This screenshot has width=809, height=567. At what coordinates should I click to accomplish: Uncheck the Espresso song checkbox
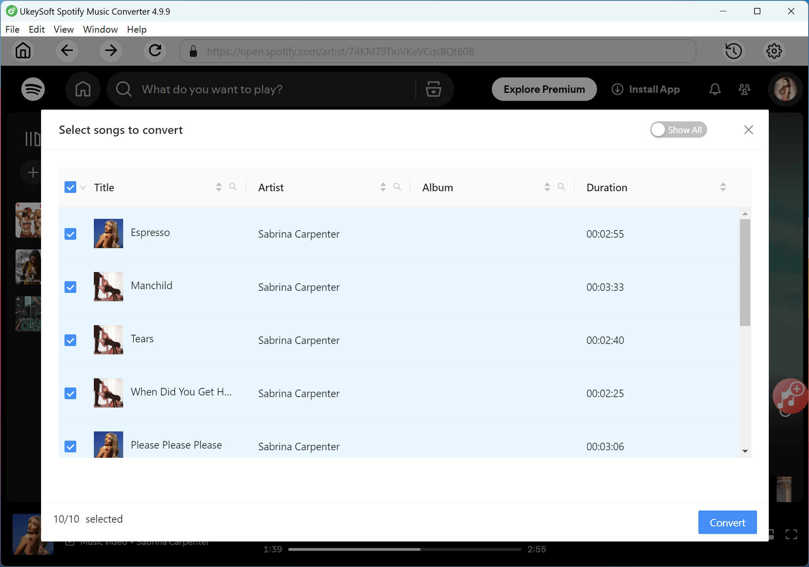pos(70,234)
